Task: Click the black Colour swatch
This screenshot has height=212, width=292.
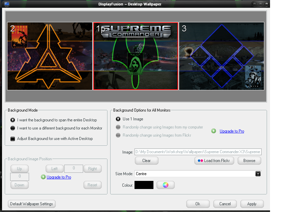Action: coord(144,185)
